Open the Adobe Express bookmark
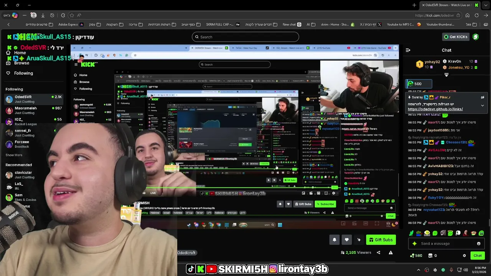The width and height of the screenshot is (491, 276). click(x=71, y=25)
